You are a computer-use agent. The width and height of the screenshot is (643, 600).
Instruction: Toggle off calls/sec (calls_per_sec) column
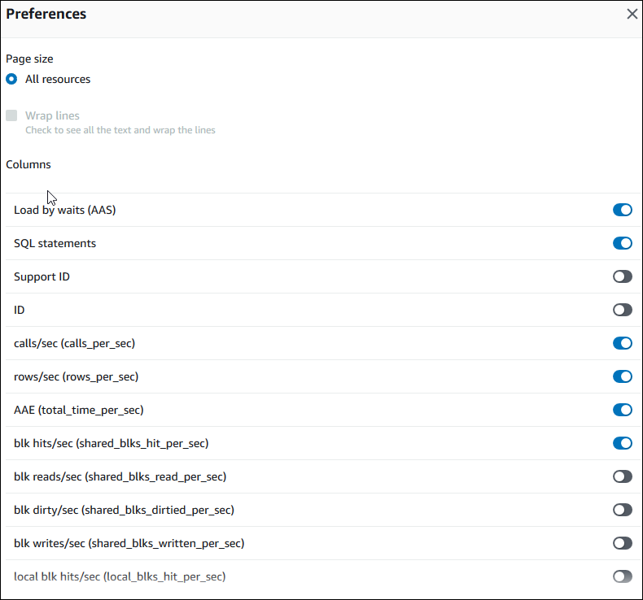click(x=622, y=343)
